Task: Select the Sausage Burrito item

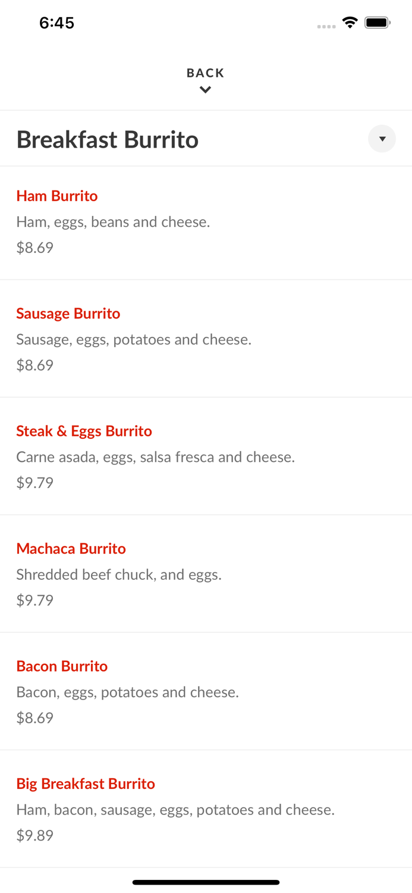Action: click(68, 313)
